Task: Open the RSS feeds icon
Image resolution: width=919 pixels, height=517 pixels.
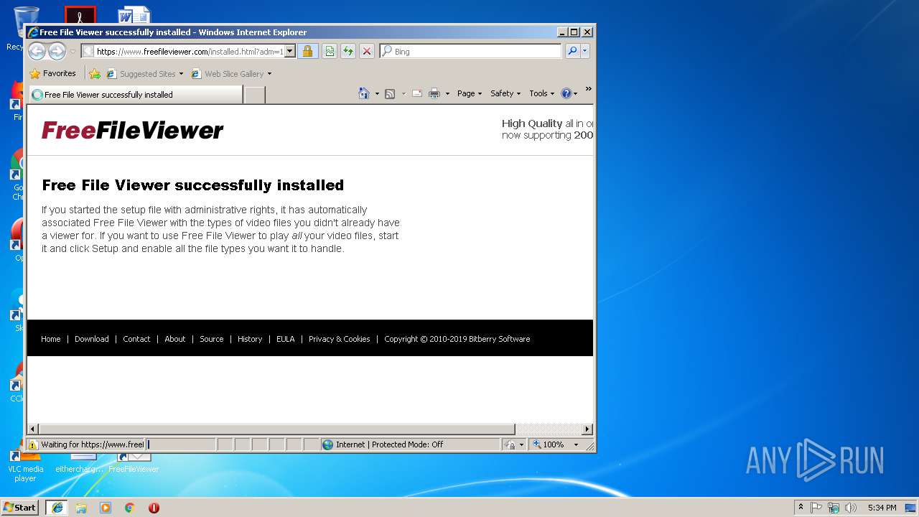Action: (x=390, y=93)
